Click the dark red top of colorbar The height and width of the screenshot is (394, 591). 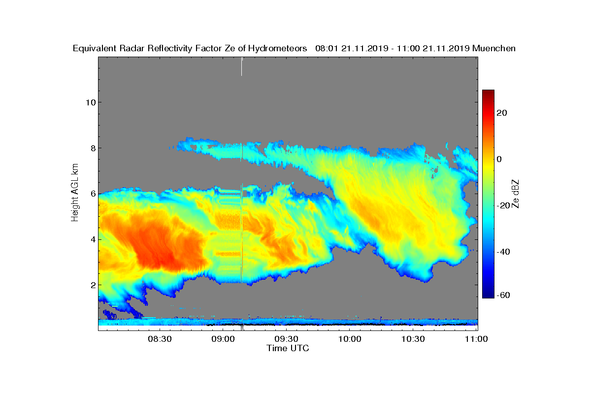[488, 93]
